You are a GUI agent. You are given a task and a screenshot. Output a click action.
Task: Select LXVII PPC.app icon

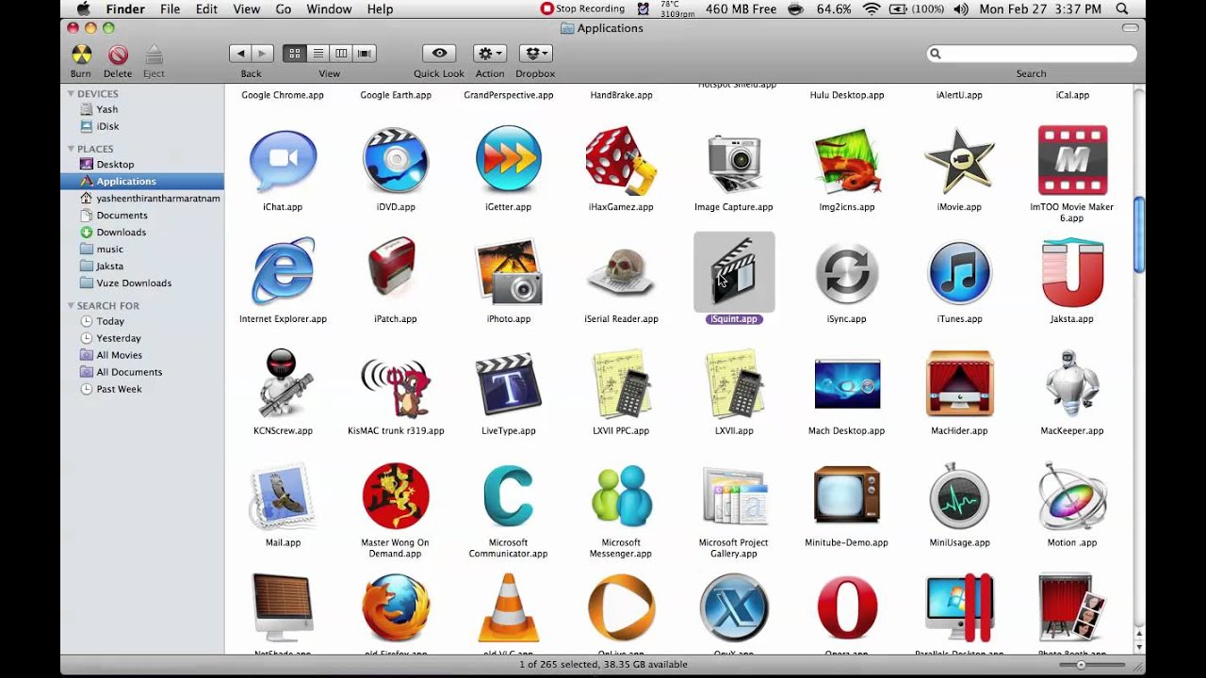(x=621, y=384)
